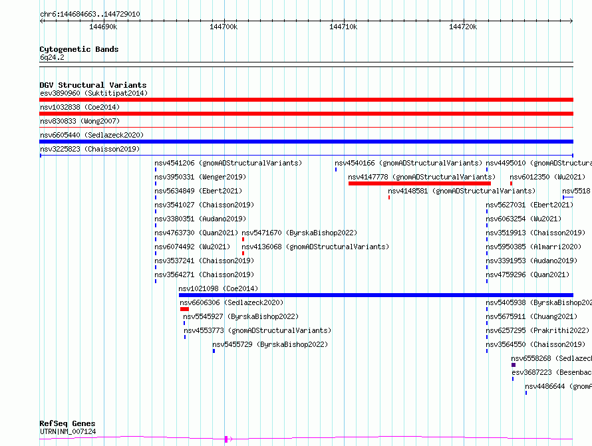Screen dimensions: 592x446
Task: Open nsv1021098 (Coe2014) variant label
Action: [218, 288]
